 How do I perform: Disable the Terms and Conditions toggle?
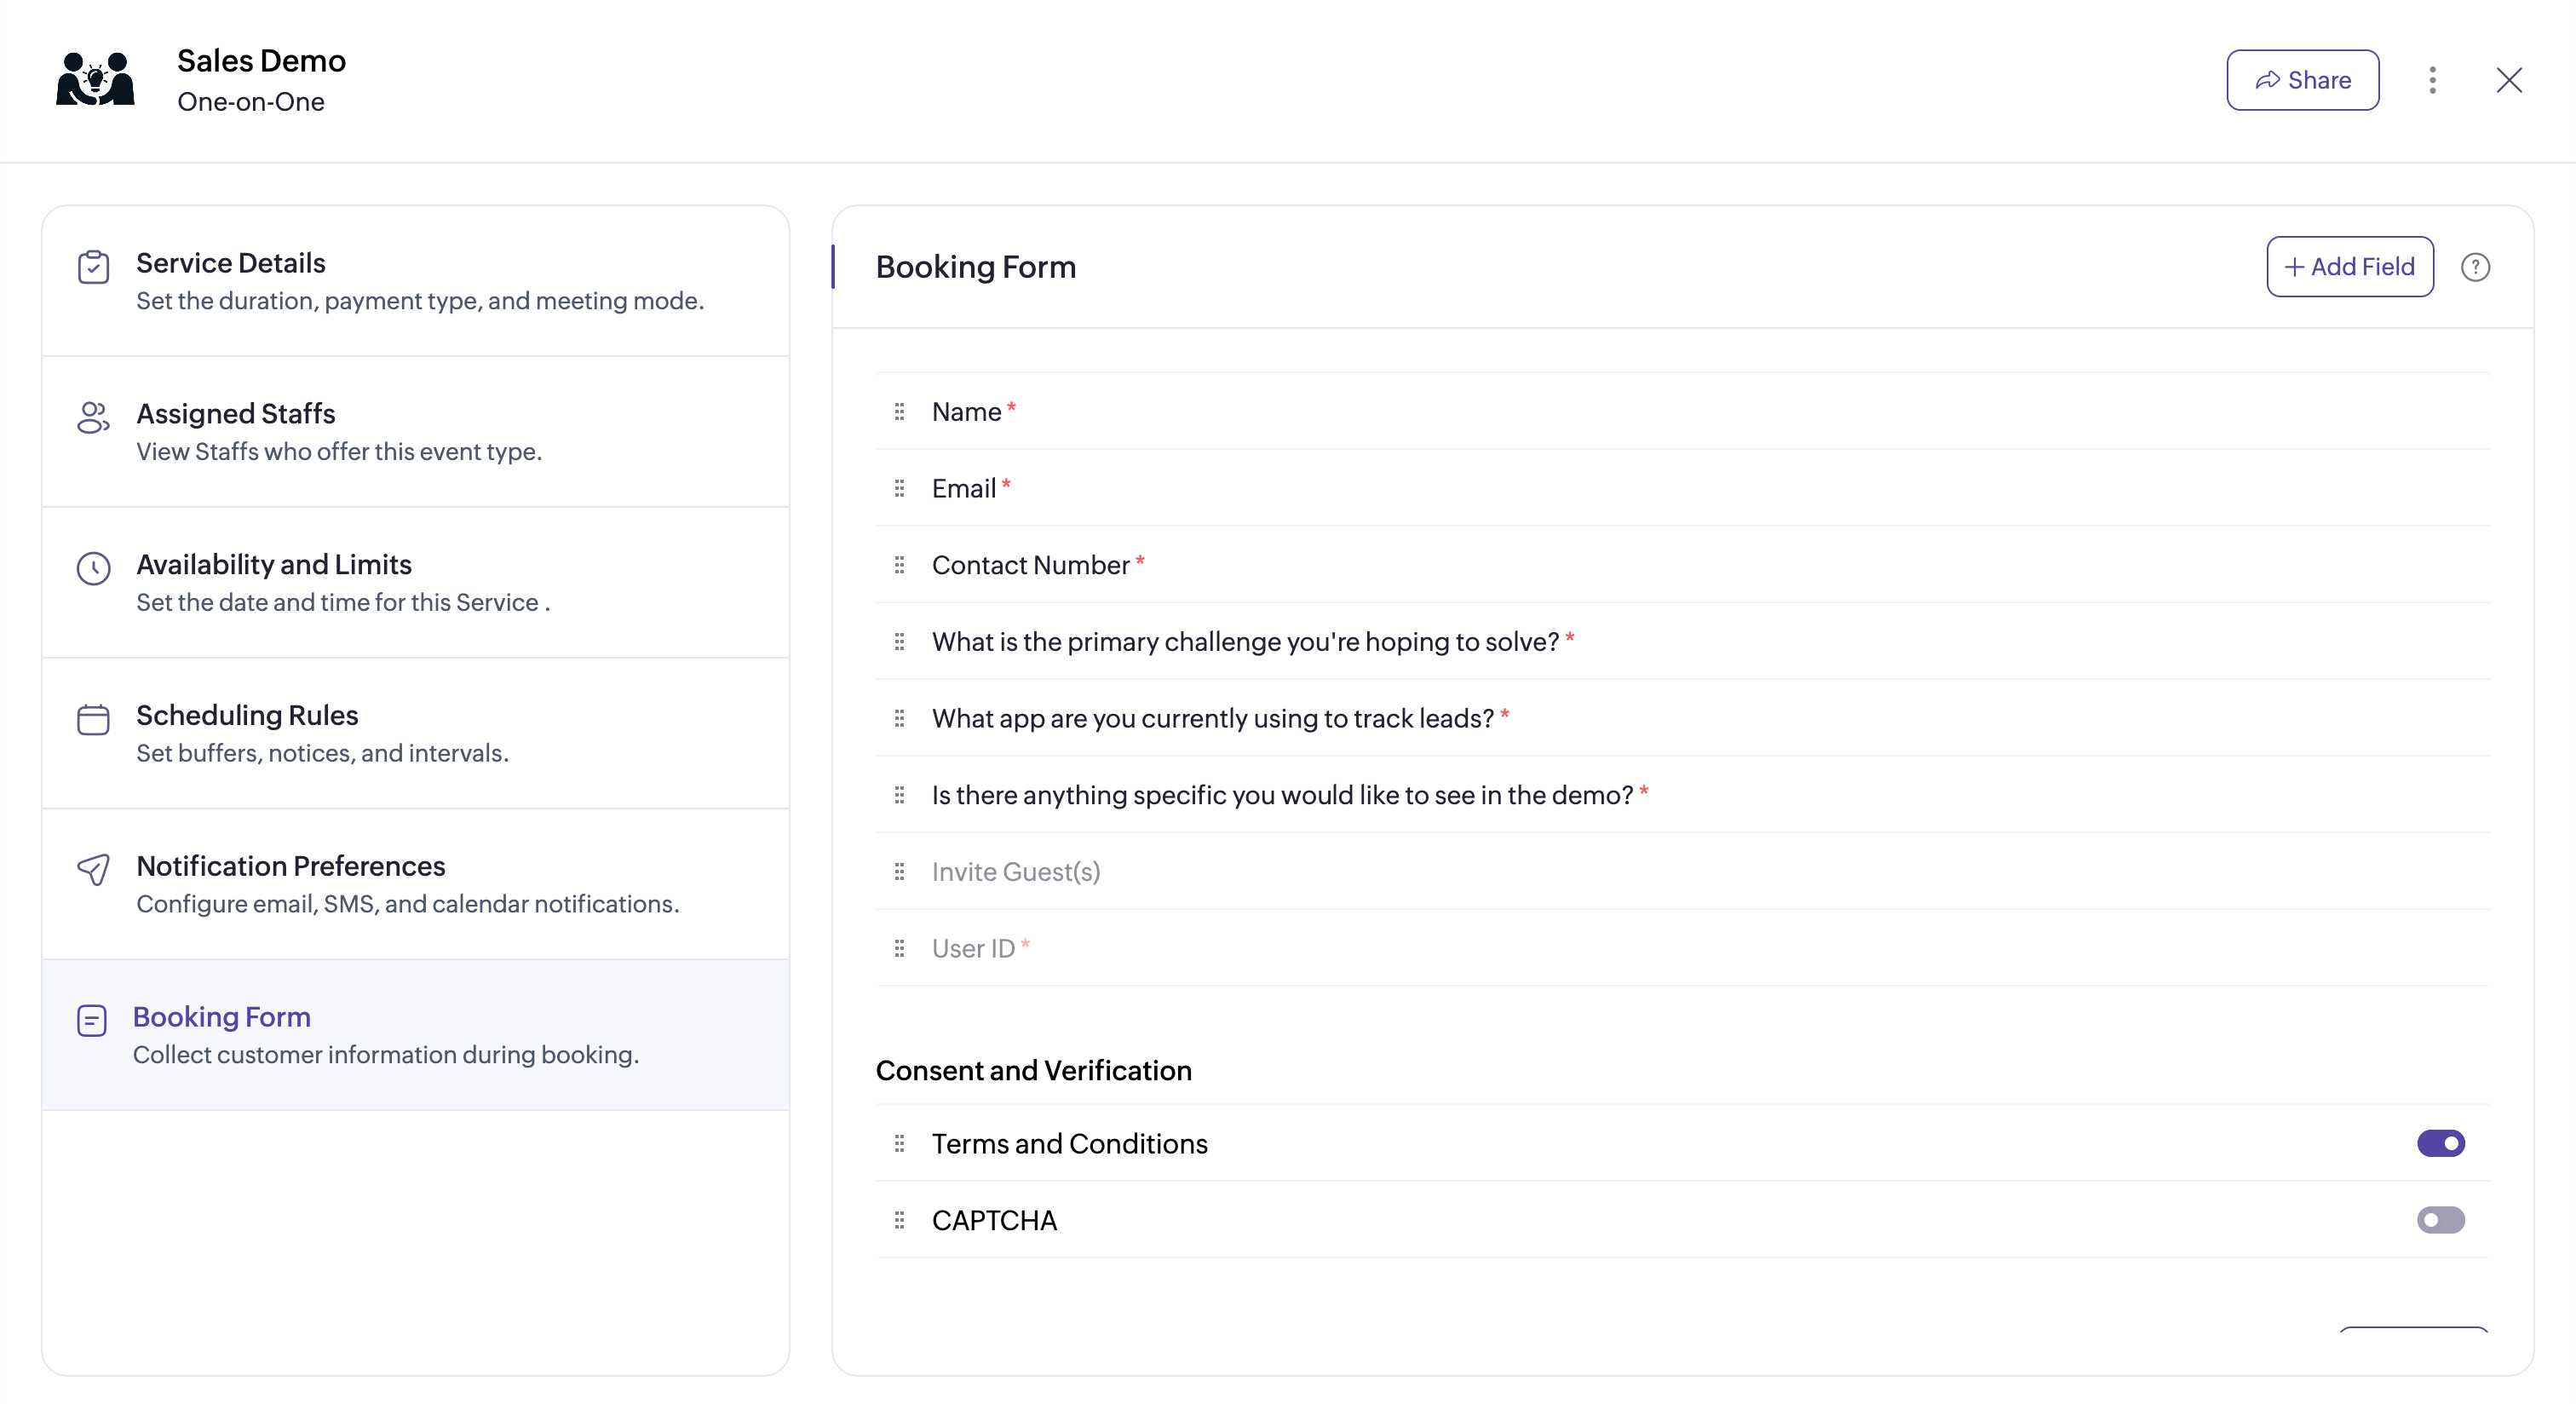pyautogui.click(x=2440, y=1143)
